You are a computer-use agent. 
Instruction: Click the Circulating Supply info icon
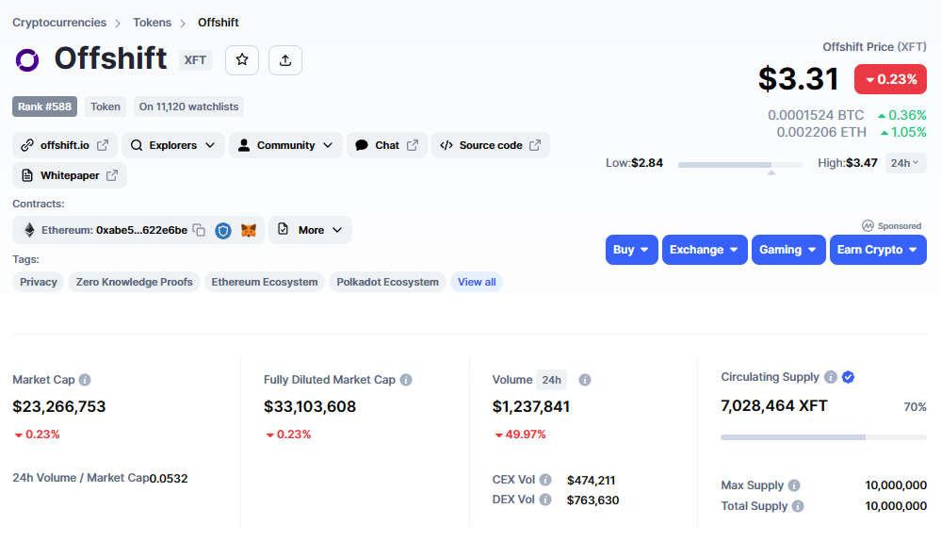pyautogui.click(x=831, y=377)
